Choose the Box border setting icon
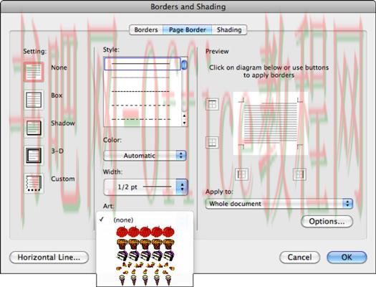 coord(34,100)
